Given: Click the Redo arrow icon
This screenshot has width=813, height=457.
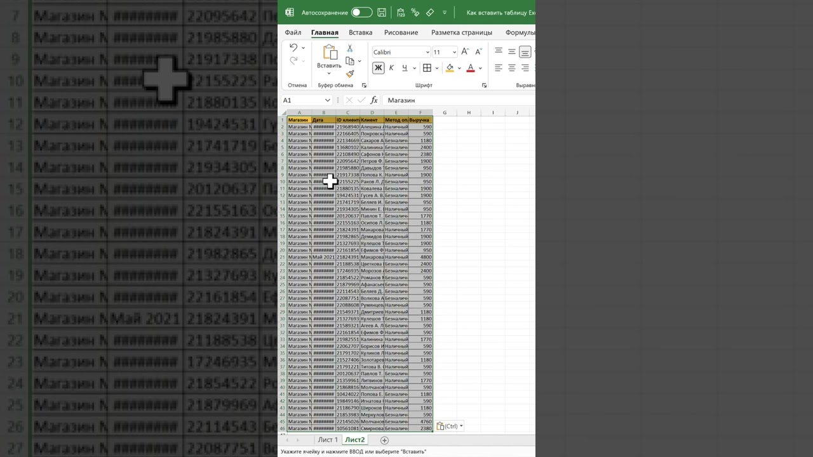Looking at the screenshot, I should point(293,61).
